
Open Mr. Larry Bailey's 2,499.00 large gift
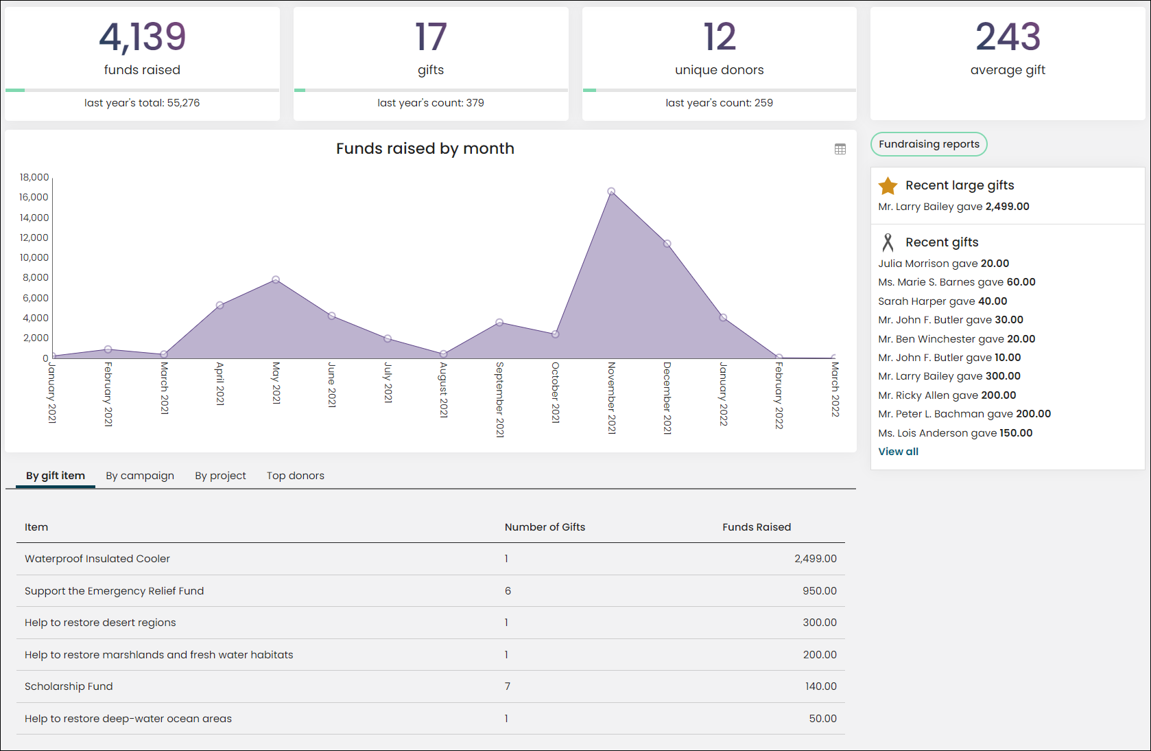[953, 207]
